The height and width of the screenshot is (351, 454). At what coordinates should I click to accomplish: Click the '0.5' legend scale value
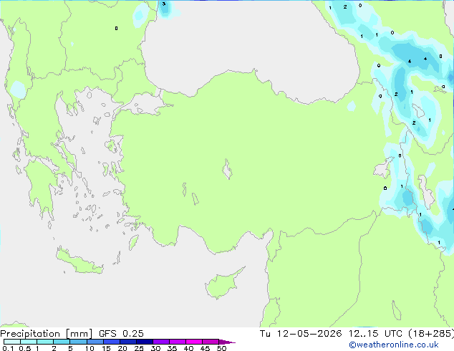[25, 348]
